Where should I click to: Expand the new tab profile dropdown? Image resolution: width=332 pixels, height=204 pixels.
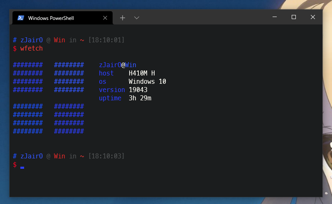(137, 18)
